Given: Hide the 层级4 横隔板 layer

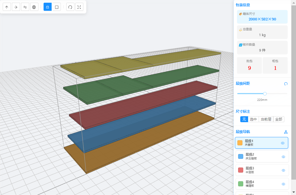Looking at the screenshot, I should coord(283,184).
